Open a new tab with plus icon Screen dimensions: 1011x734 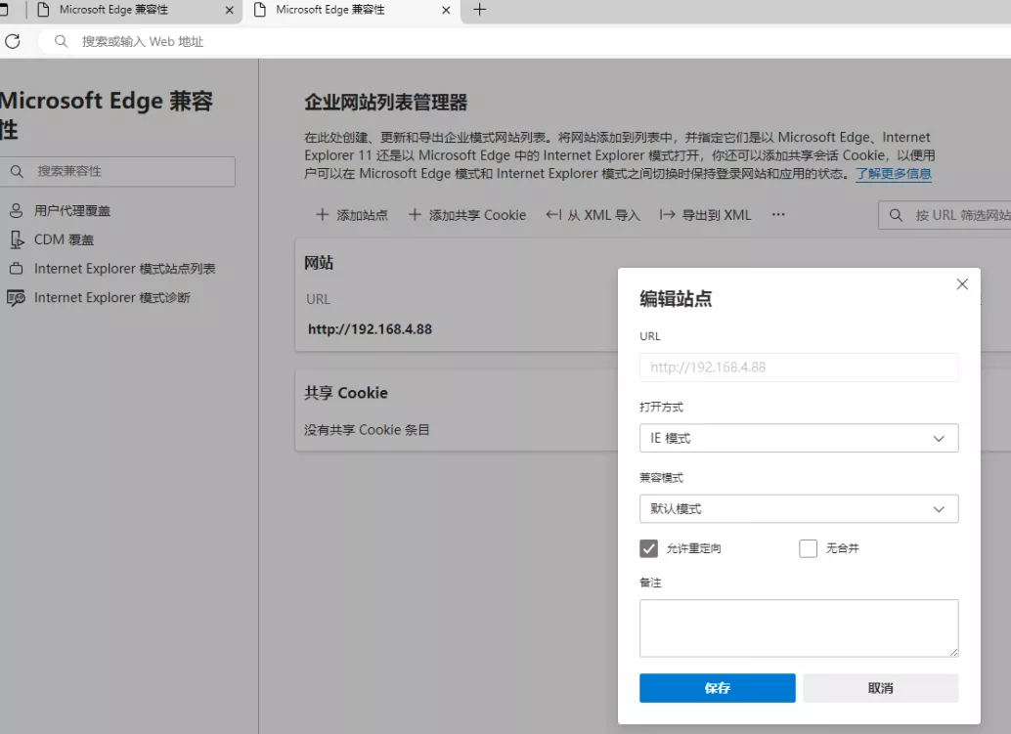click(479, 10)
